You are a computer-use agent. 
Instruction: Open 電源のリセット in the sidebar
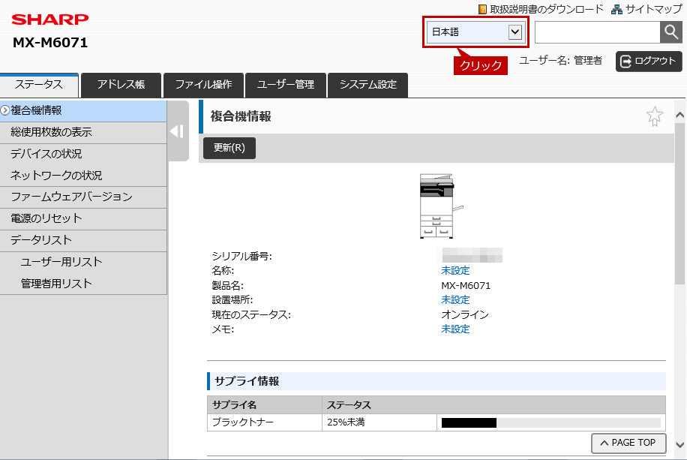[83, 219]
